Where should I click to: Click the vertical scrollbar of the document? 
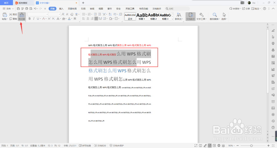click(x=268, y=61)
